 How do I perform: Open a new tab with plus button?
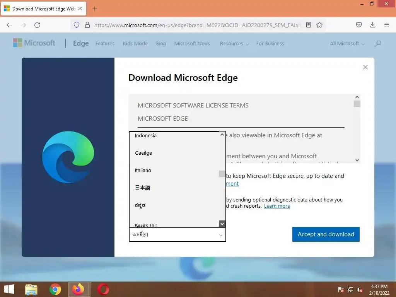94,9
